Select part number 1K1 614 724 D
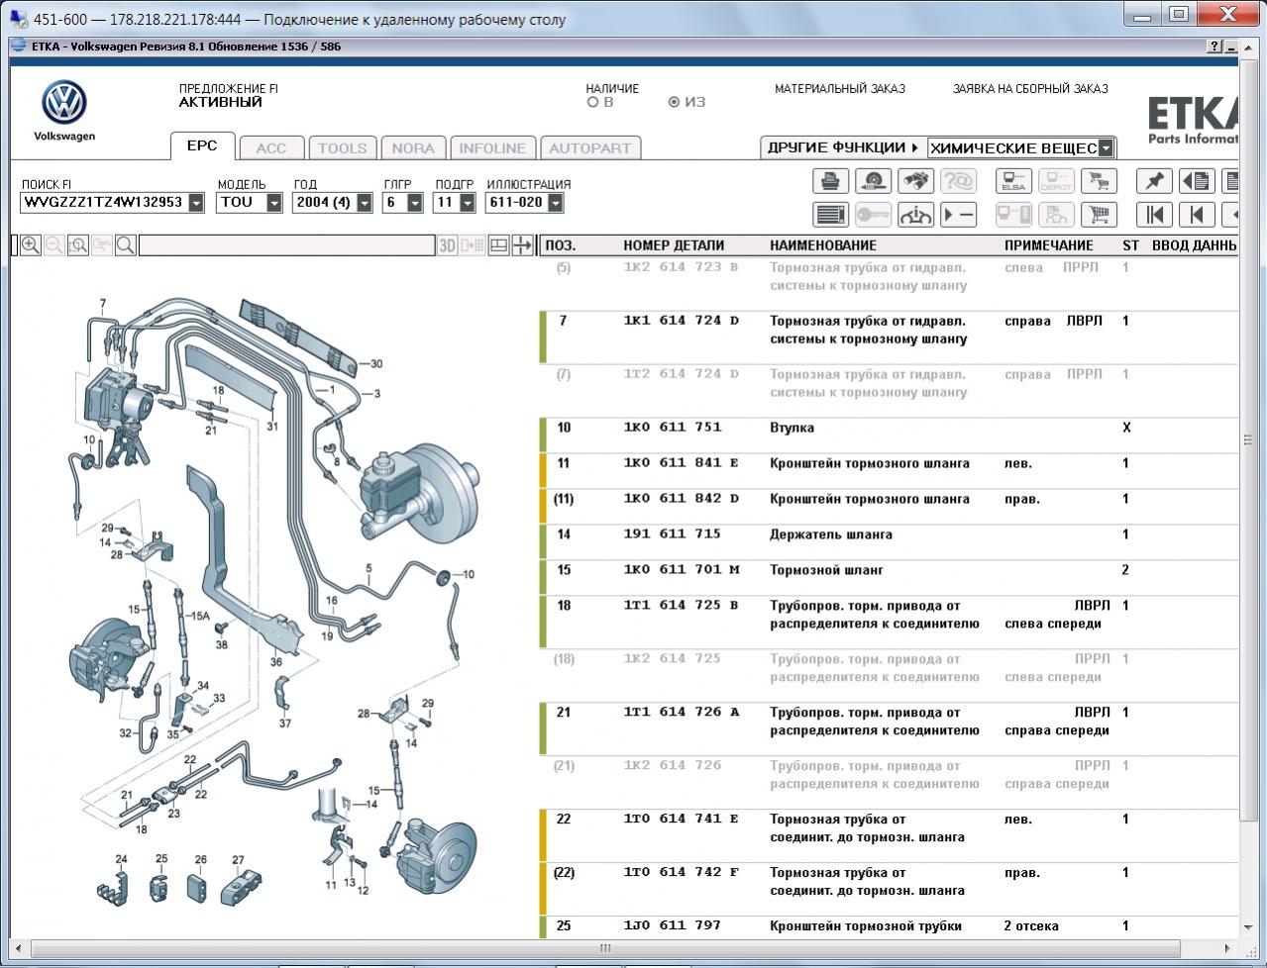This screenshot has height=968, width=1267. (x=681, y=321)
